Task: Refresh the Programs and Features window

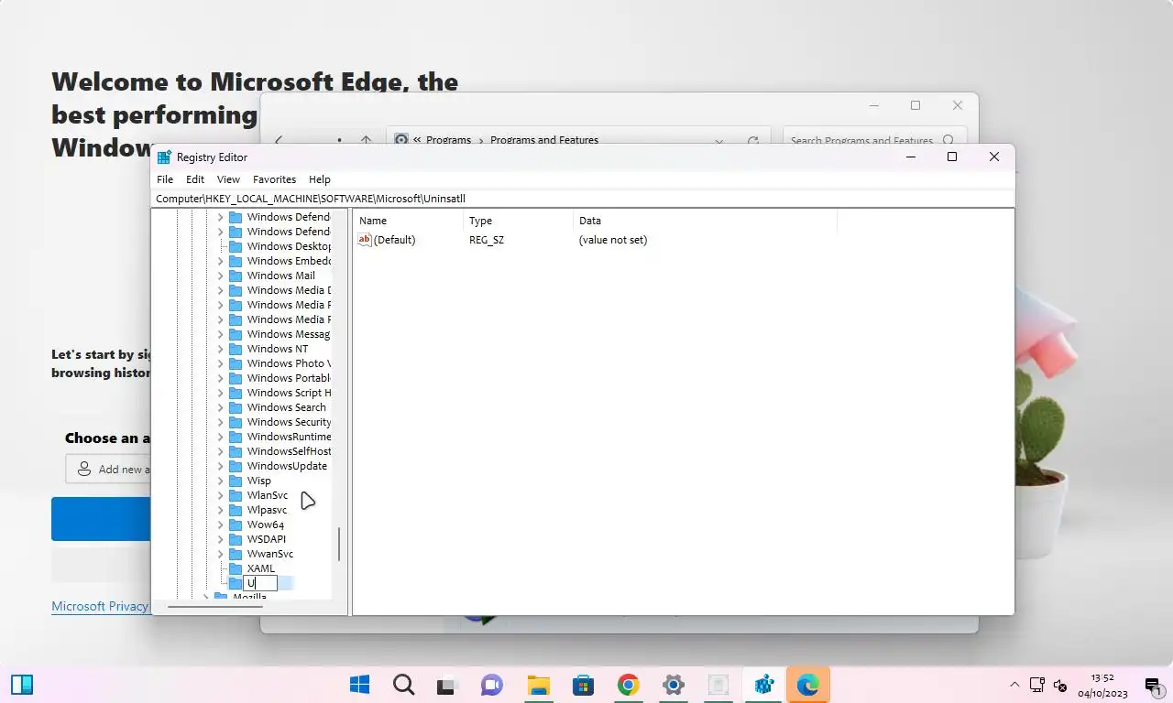Action: click(x=753, y=141)
